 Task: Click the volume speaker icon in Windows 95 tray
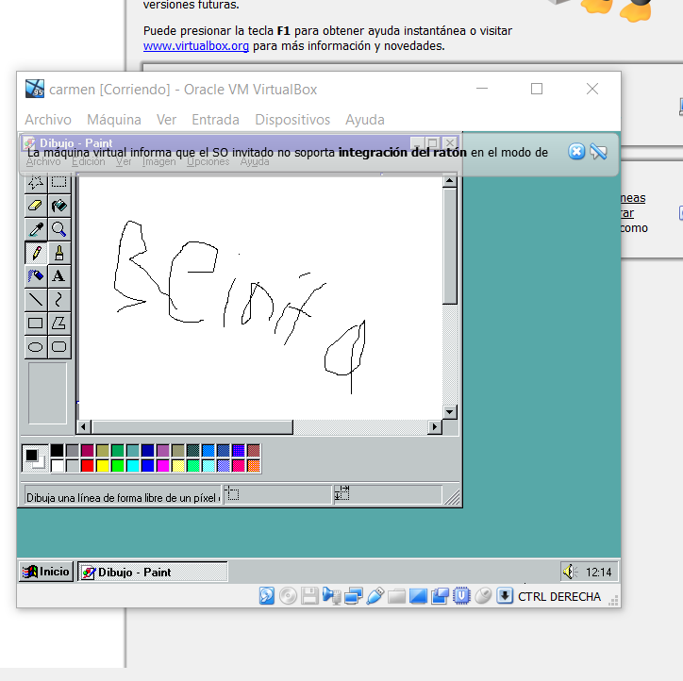pyautogui.click(x=570, y=572)
